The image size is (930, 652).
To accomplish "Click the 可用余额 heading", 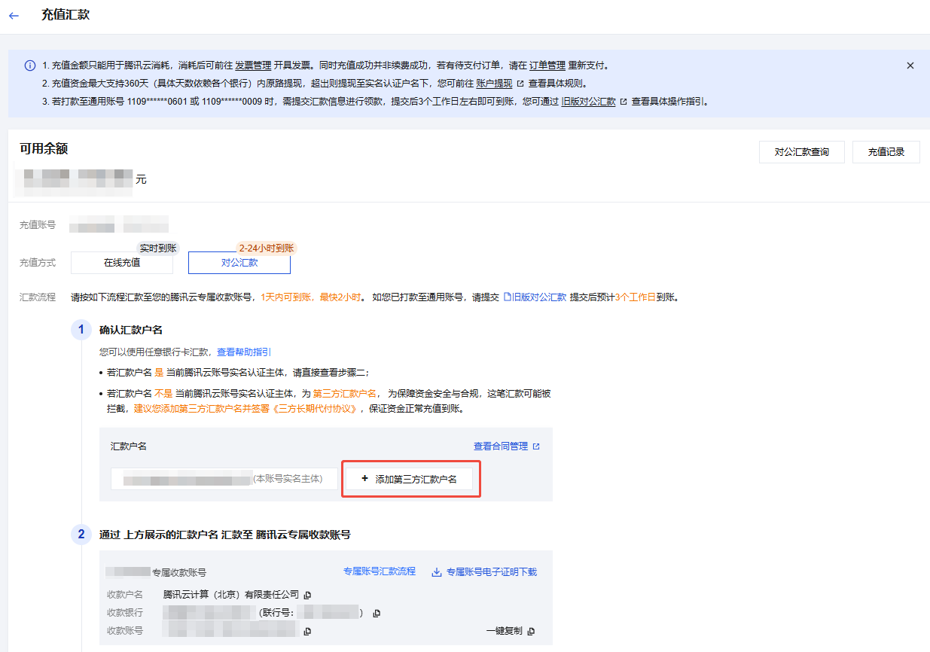I will point(44,149).
